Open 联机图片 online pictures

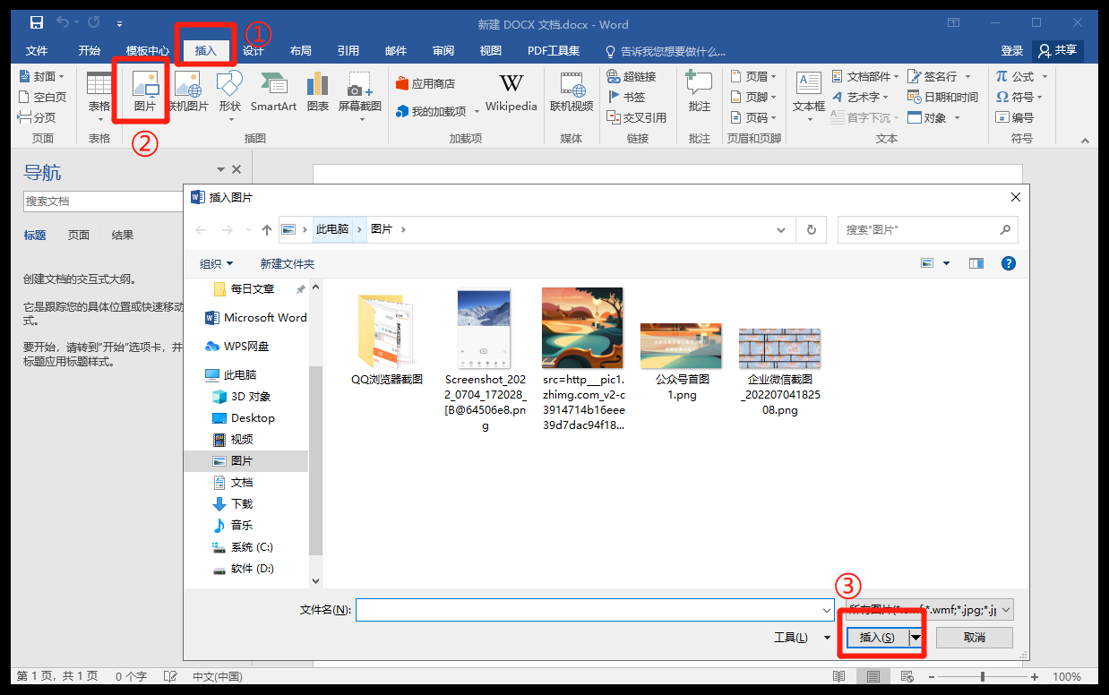tap(188, 93)
